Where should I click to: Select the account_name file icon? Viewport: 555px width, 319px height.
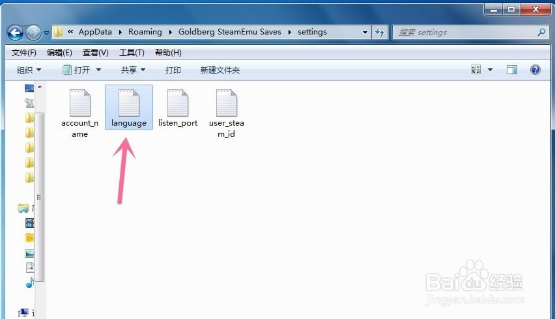click(x=79, y=104)
